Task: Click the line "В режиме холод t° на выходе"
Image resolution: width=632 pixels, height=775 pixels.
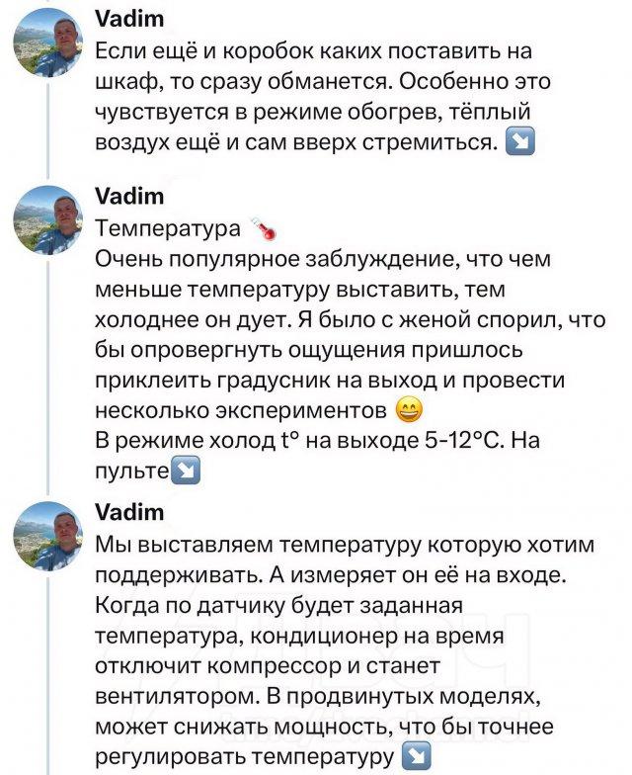Action: [316, 441]
